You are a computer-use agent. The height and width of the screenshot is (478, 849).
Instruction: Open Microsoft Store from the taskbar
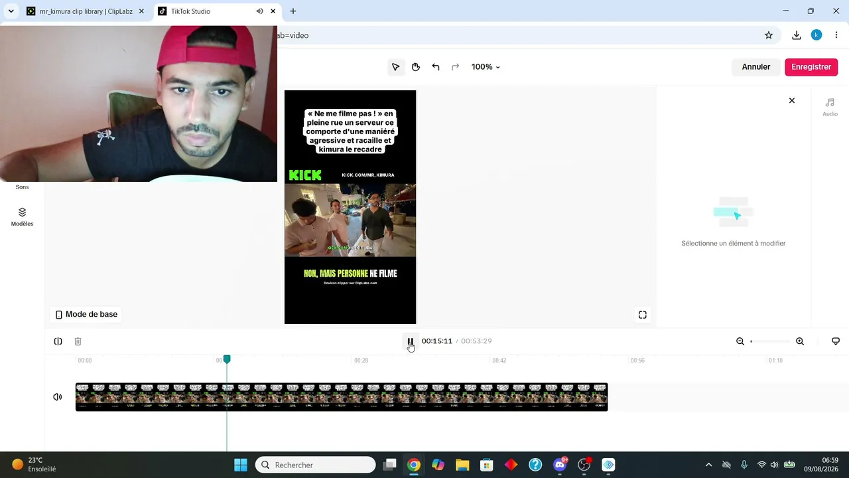pyautogui.click(x=487, y=465)
